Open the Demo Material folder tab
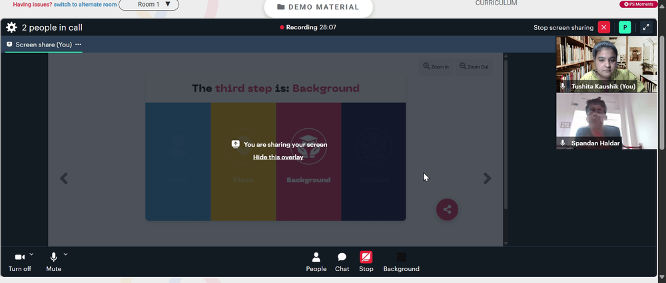This screenshot has width=666, height=283. pos(318,7)
